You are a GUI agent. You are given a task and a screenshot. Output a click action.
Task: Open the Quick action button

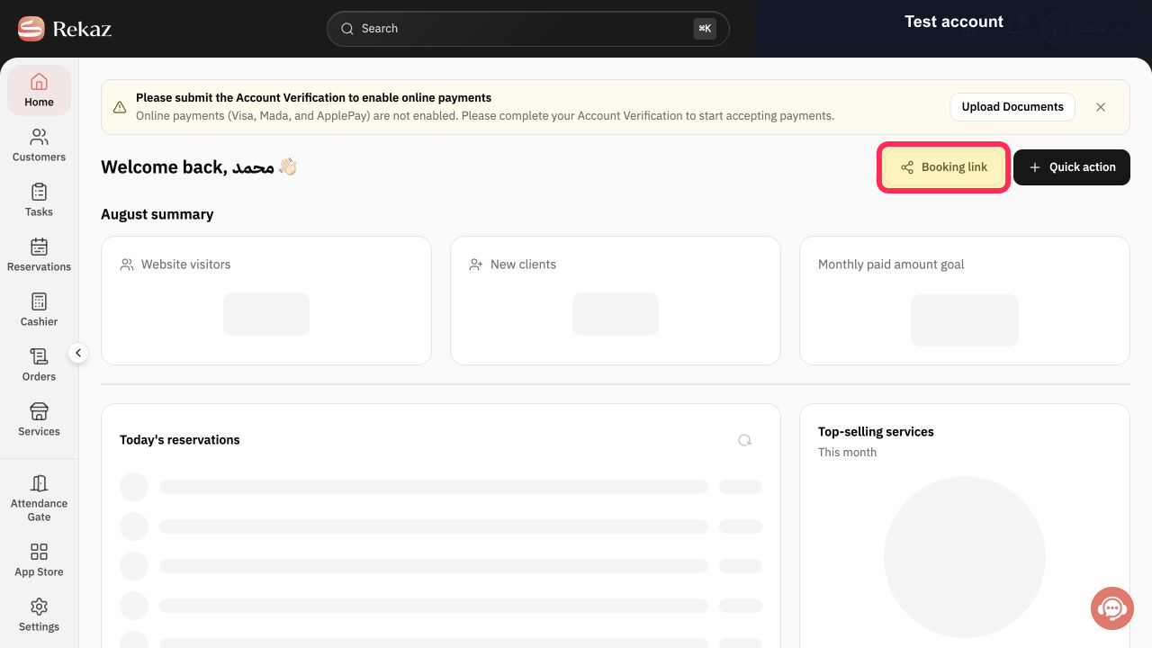(1072, 167)
